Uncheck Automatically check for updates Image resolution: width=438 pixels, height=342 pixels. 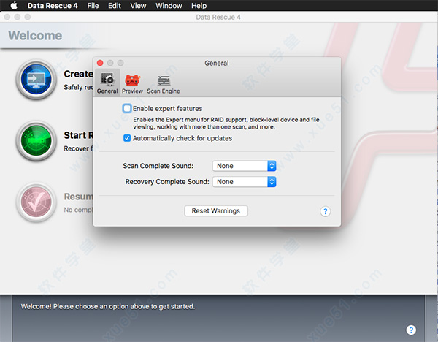[x=127, y=138]
